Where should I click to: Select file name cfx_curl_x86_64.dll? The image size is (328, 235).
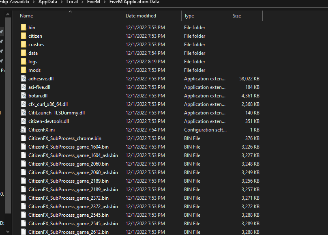48,104
